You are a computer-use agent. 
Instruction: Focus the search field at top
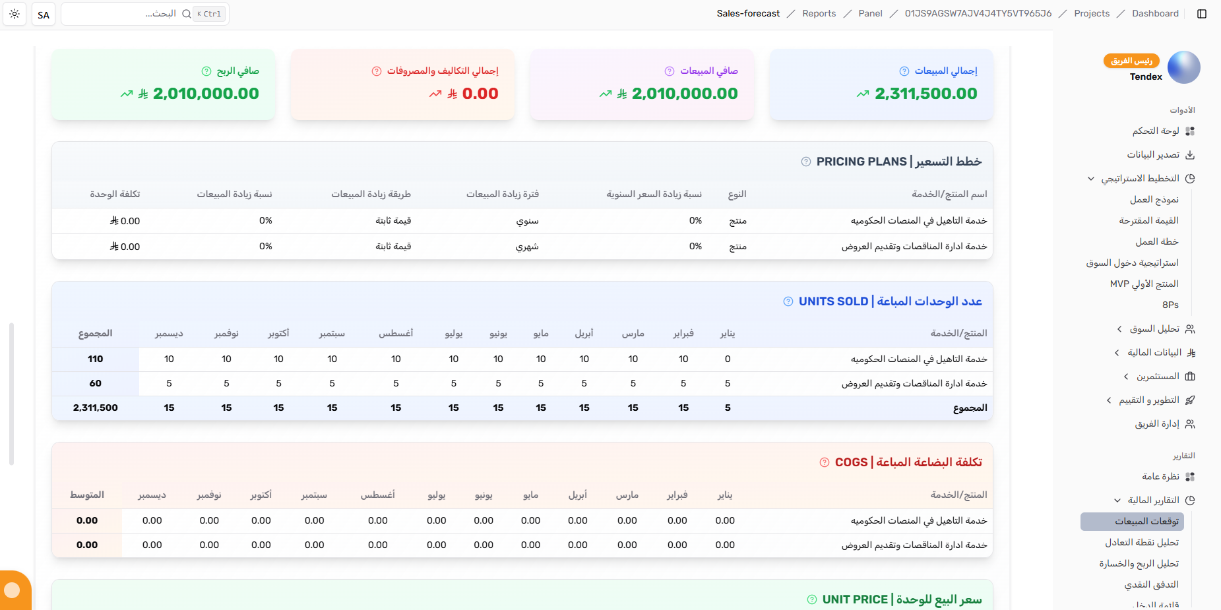point(145,14)
